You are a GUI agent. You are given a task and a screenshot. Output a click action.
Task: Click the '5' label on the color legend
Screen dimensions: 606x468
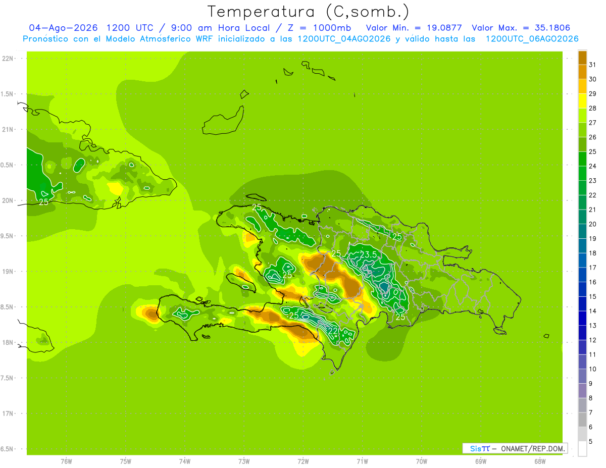click(x=591, y=442)
